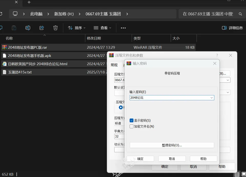Expand the password history dropdown arrow
This screenshot has width=246, height=177.
coord(211,98)
